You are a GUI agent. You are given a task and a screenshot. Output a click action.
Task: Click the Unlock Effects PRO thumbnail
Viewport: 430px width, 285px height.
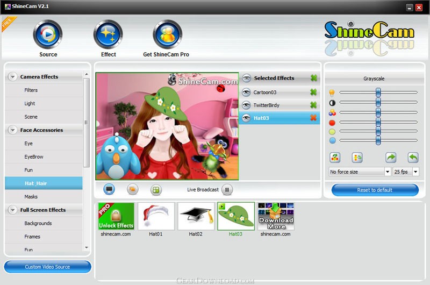[116, 216]
